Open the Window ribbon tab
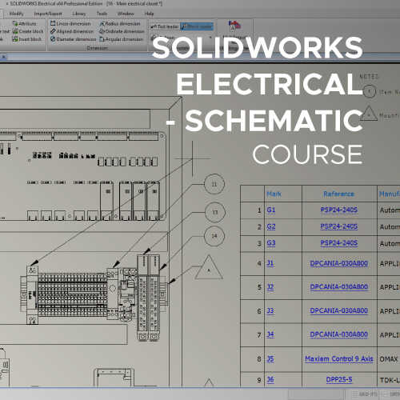Viewport: 400px width, 400px height. pos(126,14)
